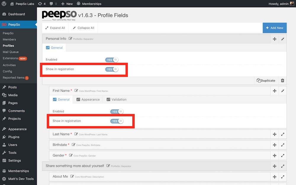Click the move handle icon for Birthdate
The width and height of the screenshot is (296, 185).
coord(274,145)
